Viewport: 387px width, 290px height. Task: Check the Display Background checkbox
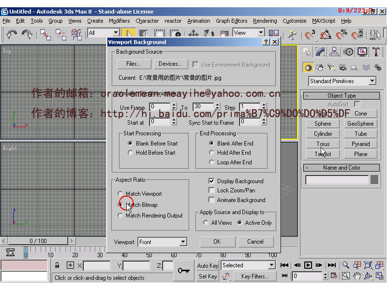coord(211,181)
